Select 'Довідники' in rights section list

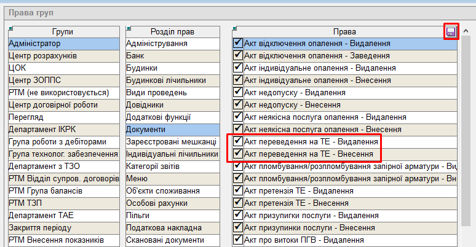click(x=172, y=105)
